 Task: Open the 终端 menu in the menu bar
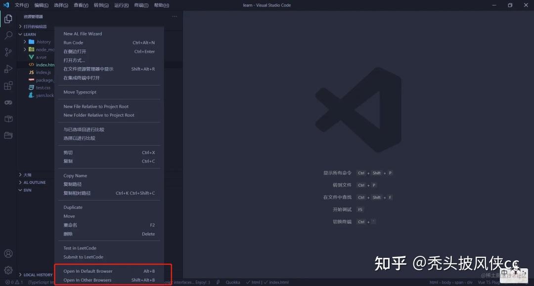pos(141,5)
